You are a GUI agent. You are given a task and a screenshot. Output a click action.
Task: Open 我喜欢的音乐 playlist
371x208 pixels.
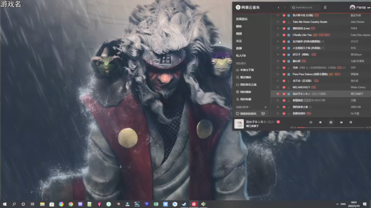click(246, 114)
